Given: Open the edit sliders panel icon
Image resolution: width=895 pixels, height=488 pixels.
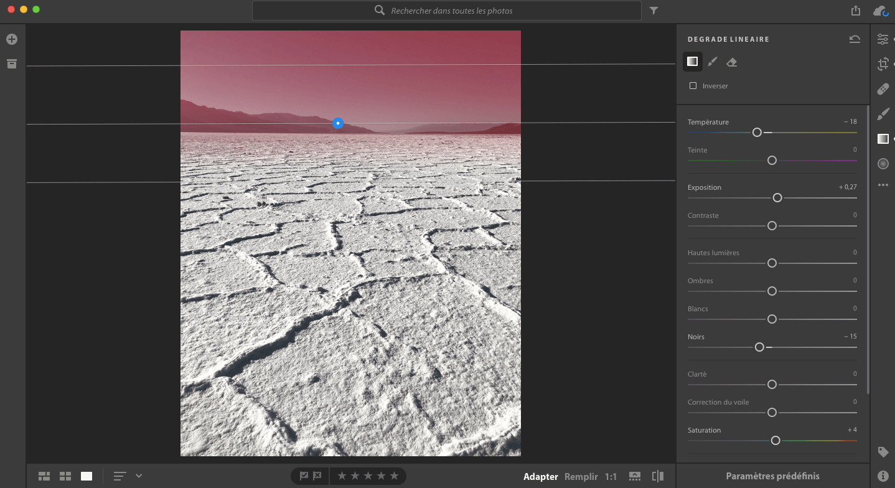Looking at the screenshot, I should (x=883, y=39).
